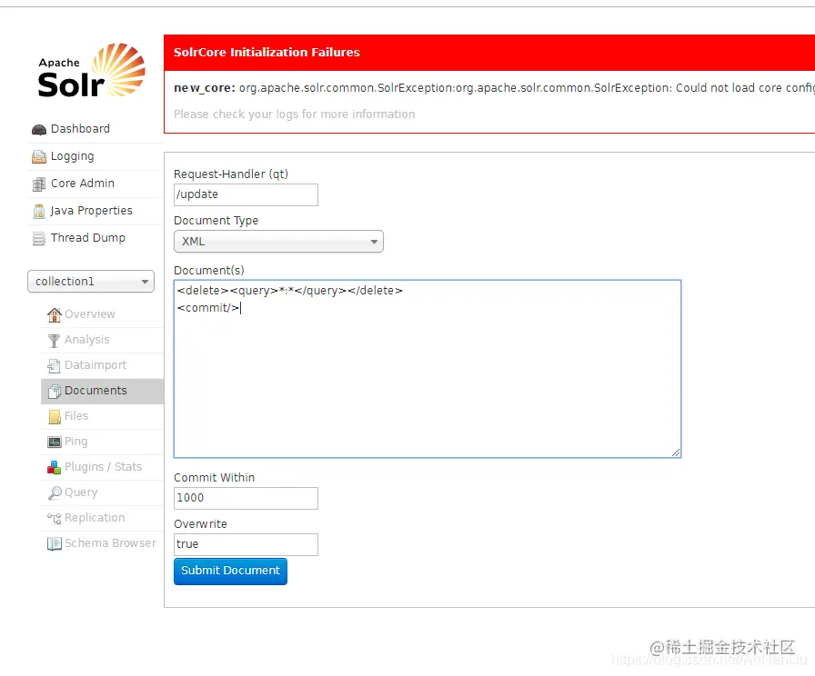Click the Commit Within field showing 1000
Image resolution: width=815 pixels, height=676 pixels.
point(246,498)
